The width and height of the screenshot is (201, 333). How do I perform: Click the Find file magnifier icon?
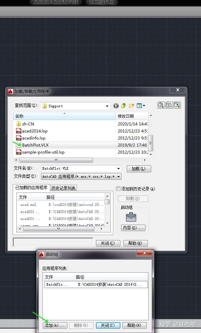point(161,105)
